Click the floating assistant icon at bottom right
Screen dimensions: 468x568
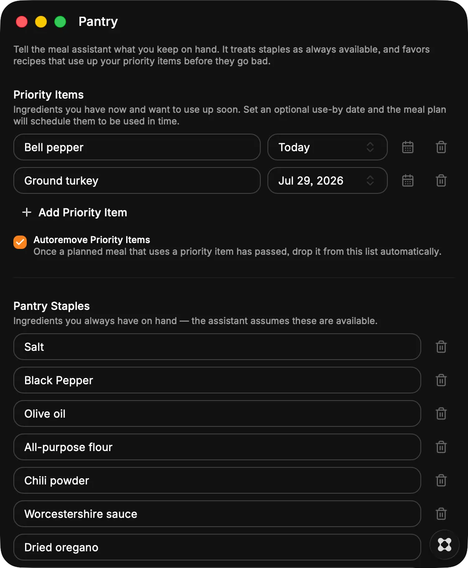tap(445, 545)
